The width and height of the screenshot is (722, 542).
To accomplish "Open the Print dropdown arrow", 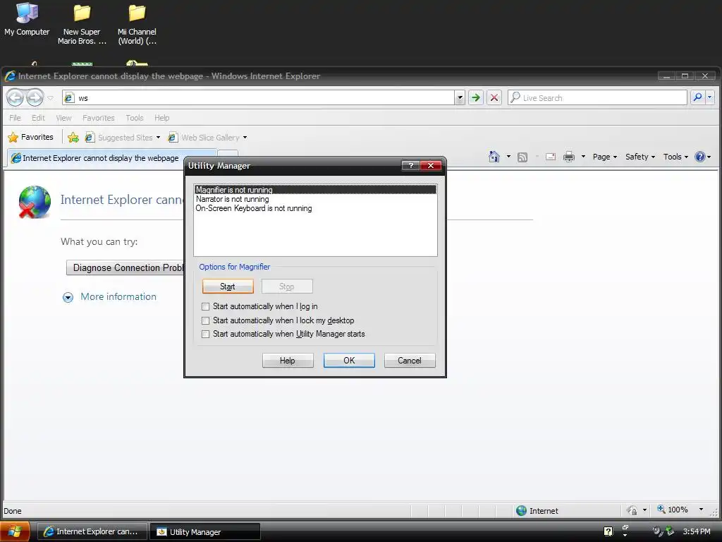I will pyautogui.click(x=583, y=157).
